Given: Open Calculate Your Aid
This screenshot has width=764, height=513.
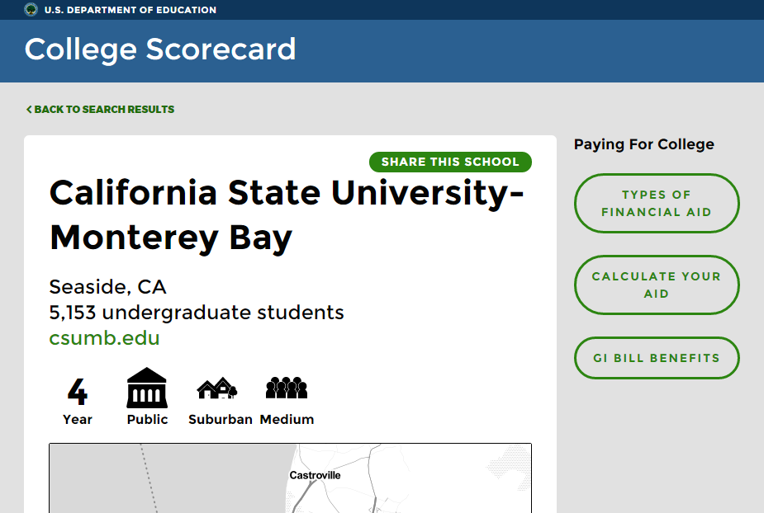Looking at the screenshot, I should pyautogui.click(x=657, y=285).
